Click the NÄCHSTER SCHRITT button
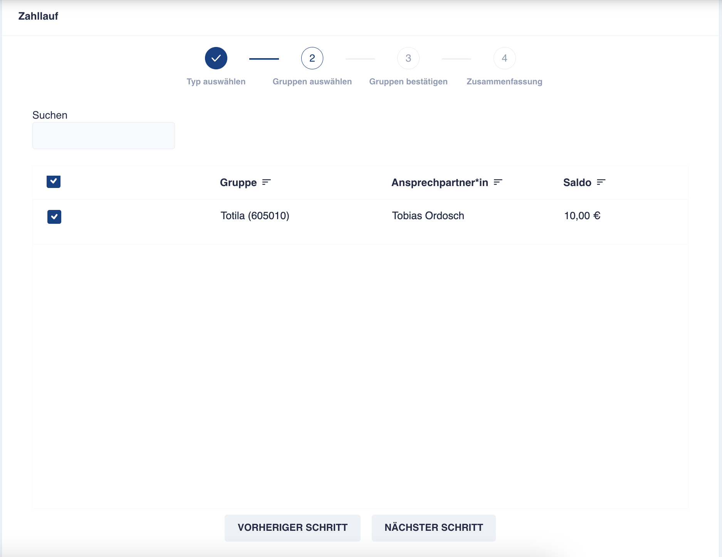This screenshot has height=557, width=722. (x=434, y=528)
